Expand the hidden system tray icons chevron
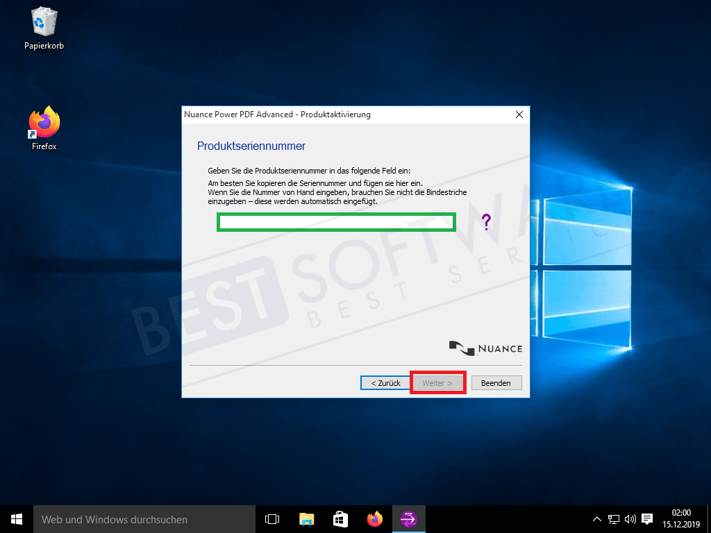The height and width of the screenshot is (533, 711). (597, 519)
